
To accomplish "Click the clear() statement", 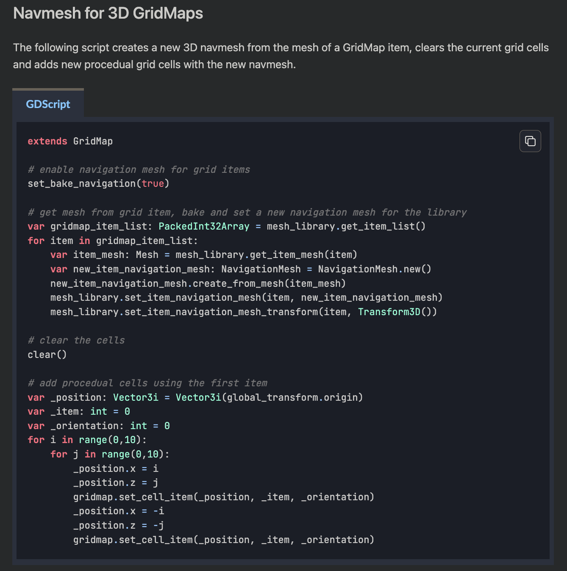I will 47,354.
